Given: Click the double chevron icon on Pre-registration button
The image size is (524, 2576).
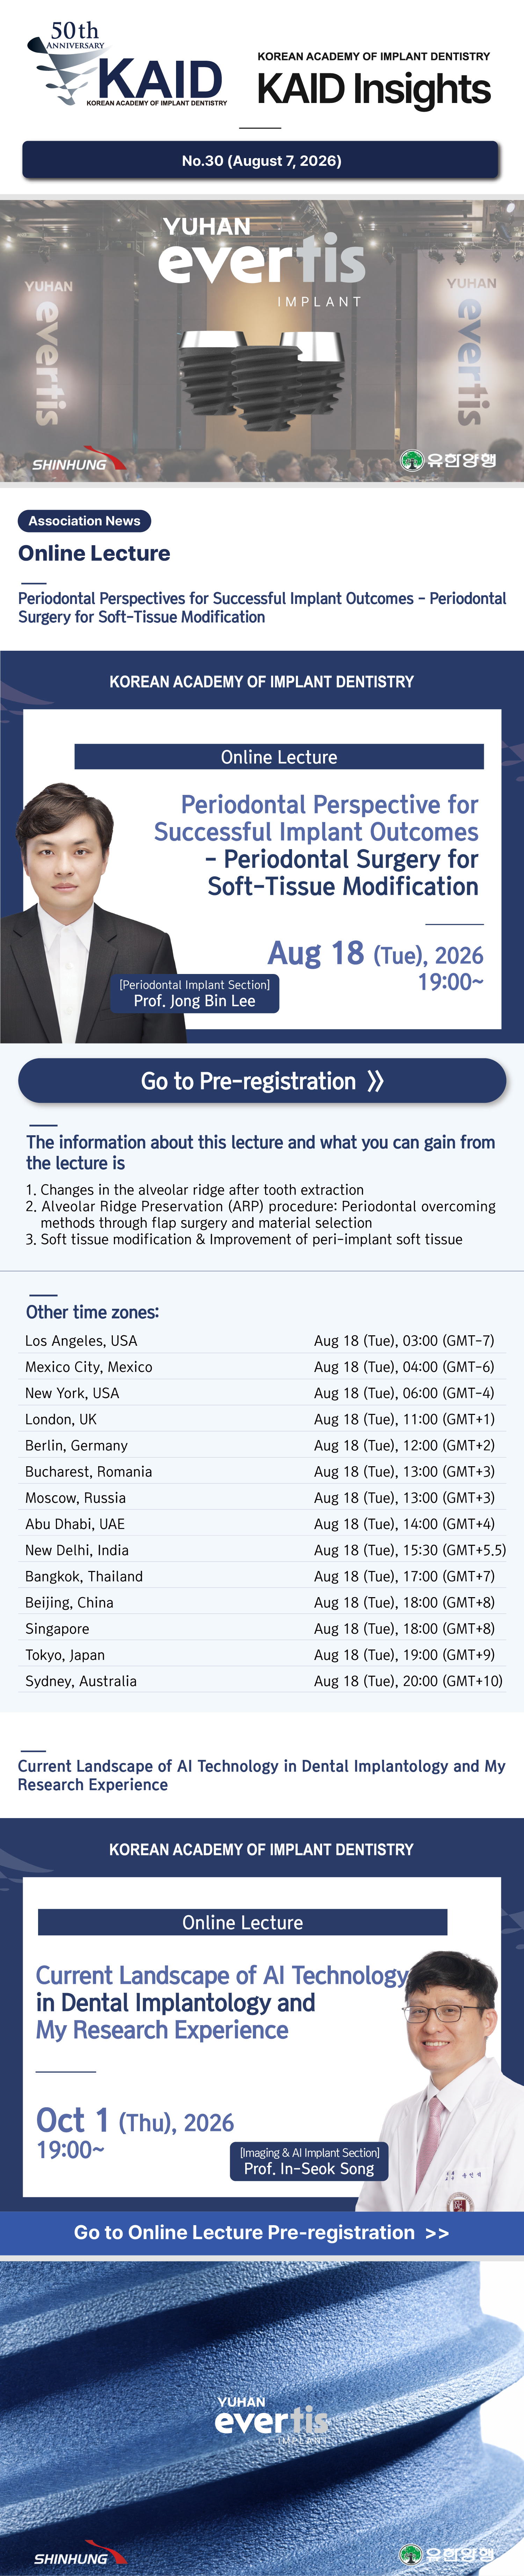Looking at the screenshot, I should (375, 1081).
